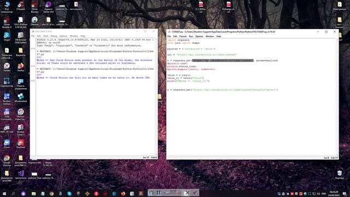Open the Visual Studio shortcut on desktop
The image size is (350, 197).
tap(21, 175)
